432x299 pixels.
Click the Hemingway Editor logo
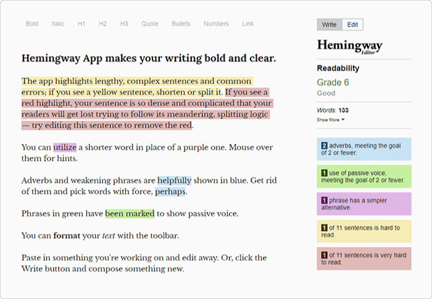pos(350,46)
